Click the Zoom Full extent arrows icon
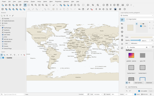154x96 pixels. [39, 5]
